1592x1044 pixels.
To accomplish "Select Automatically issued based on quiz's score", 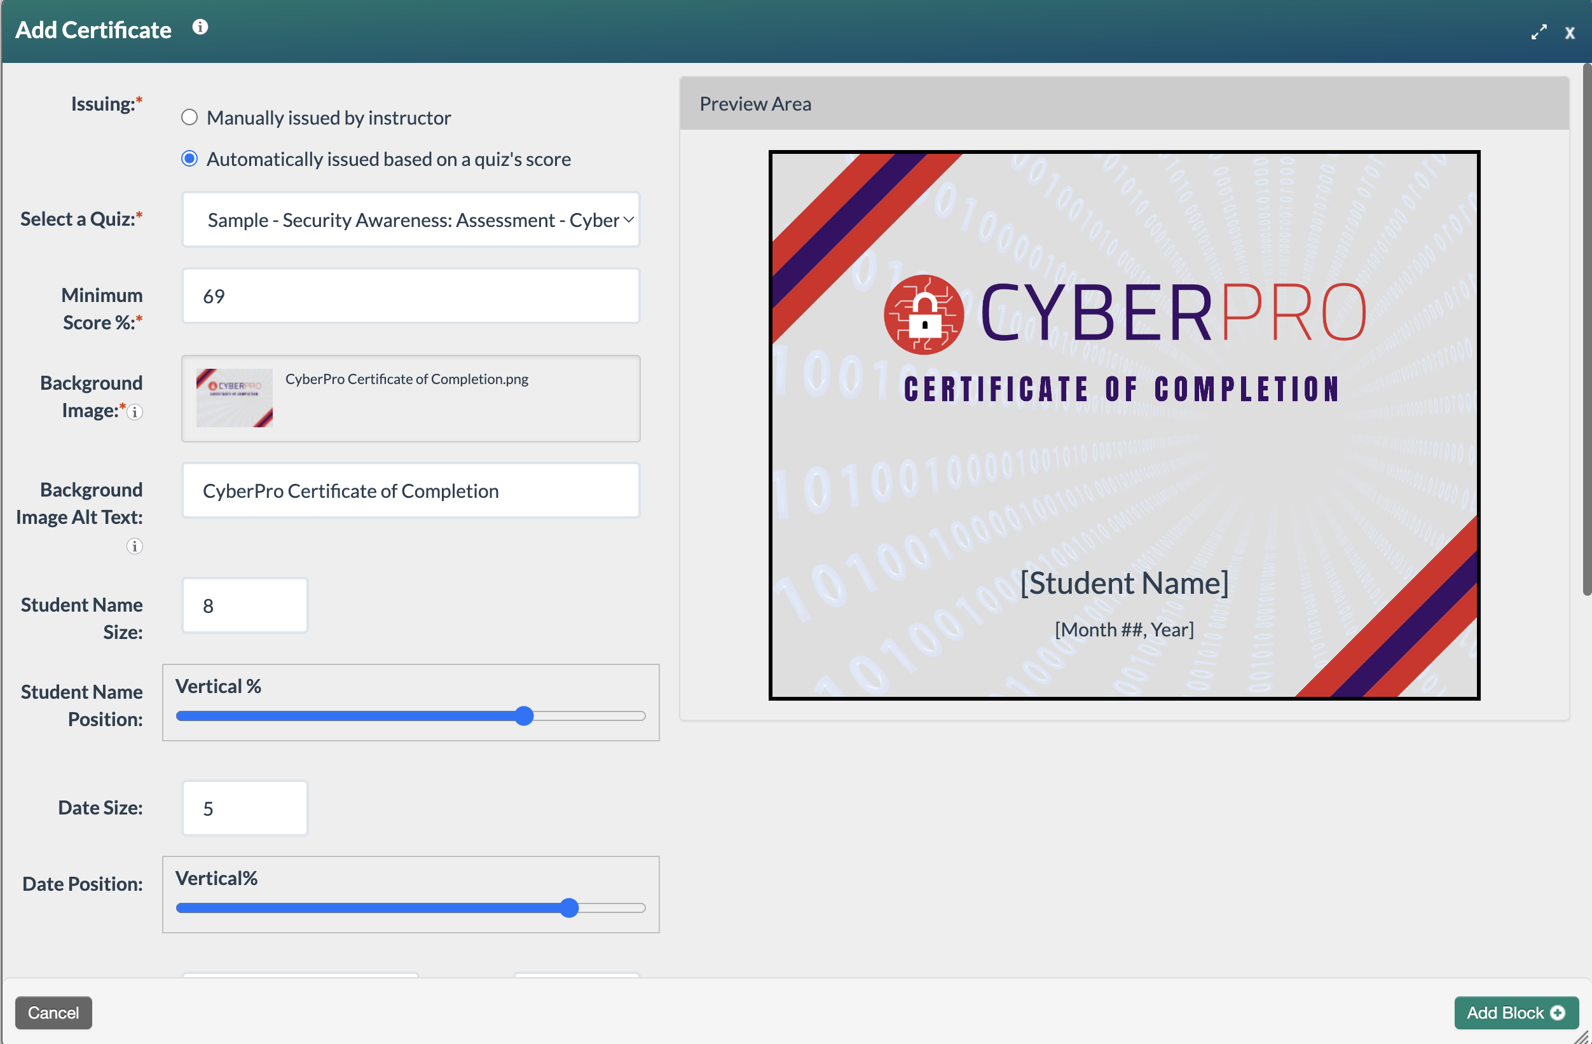I will click(189, 159).
